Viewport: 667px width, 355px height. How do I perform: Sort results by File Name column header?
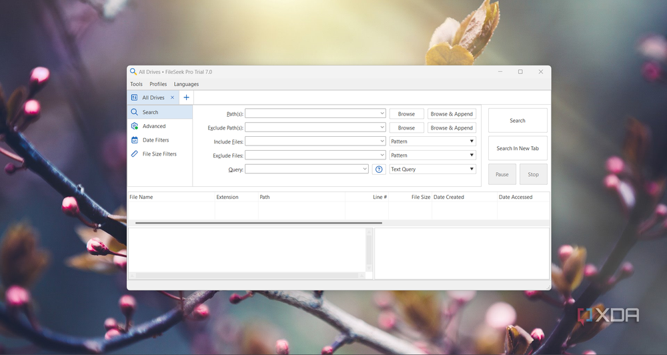(x=141, y=198)
